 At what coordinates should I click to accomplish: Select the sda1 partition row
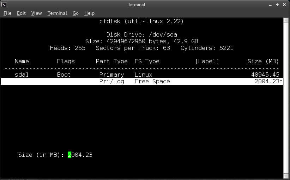(x=142, y=75)
